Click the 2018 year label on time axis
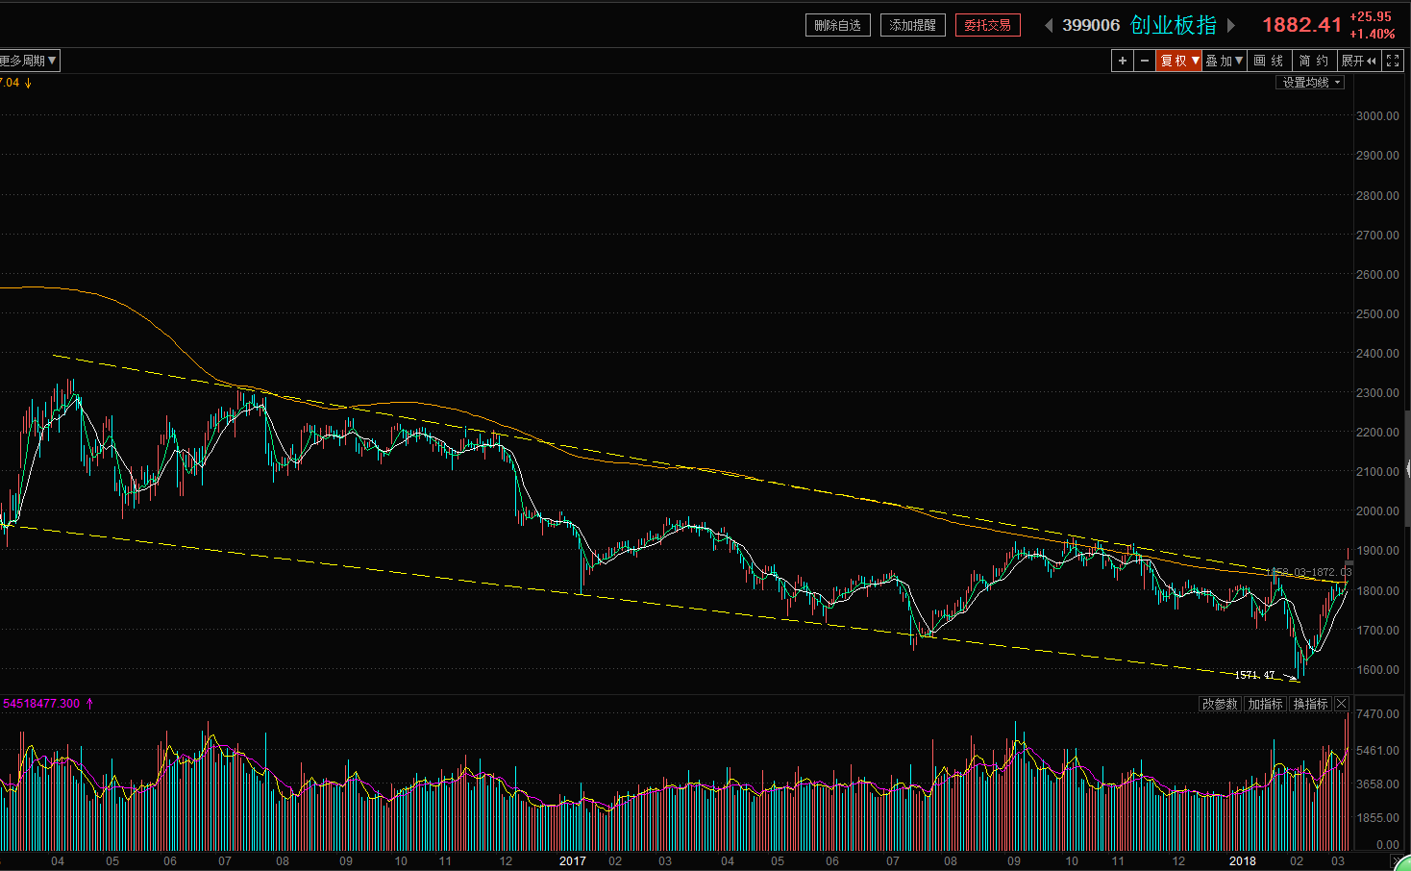Image resolution: width=1411 pixels, height=871 pixels. (x=1243, y=860)
